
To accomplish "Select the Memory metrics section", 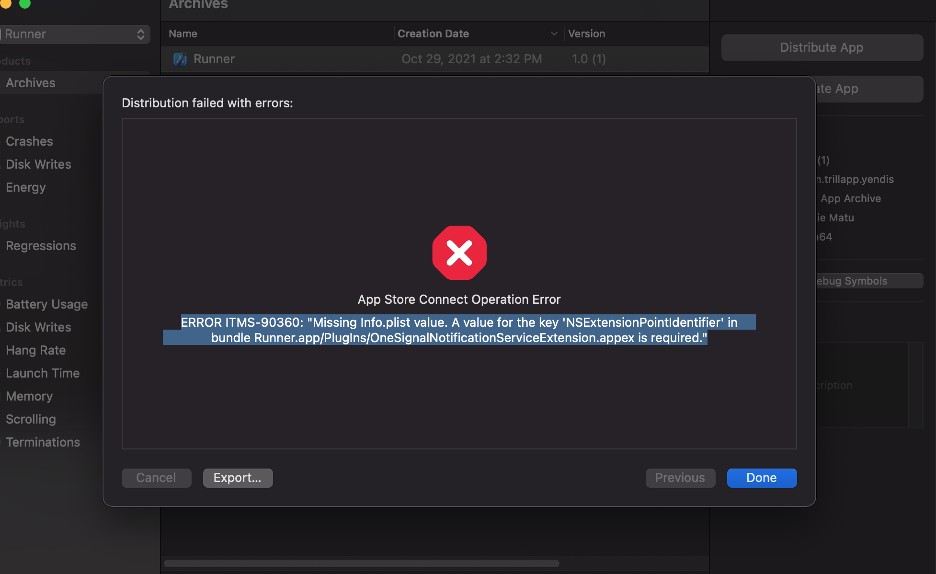I will (29, 395).
